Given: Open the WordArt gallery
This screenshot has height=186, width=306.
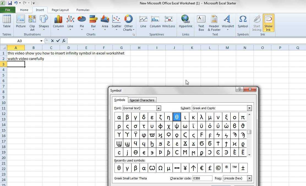Looking at the screenshot, I should (228, 23).
